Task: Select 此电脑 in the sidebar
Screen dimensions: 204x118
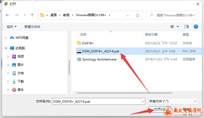Action: pos(20,48)
